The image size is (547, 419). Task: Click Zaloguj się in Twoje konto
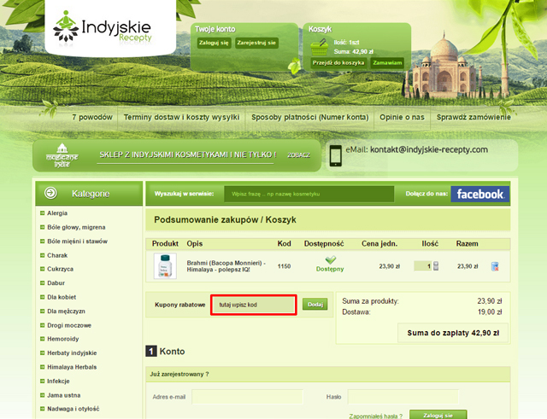tap(214, 43)
